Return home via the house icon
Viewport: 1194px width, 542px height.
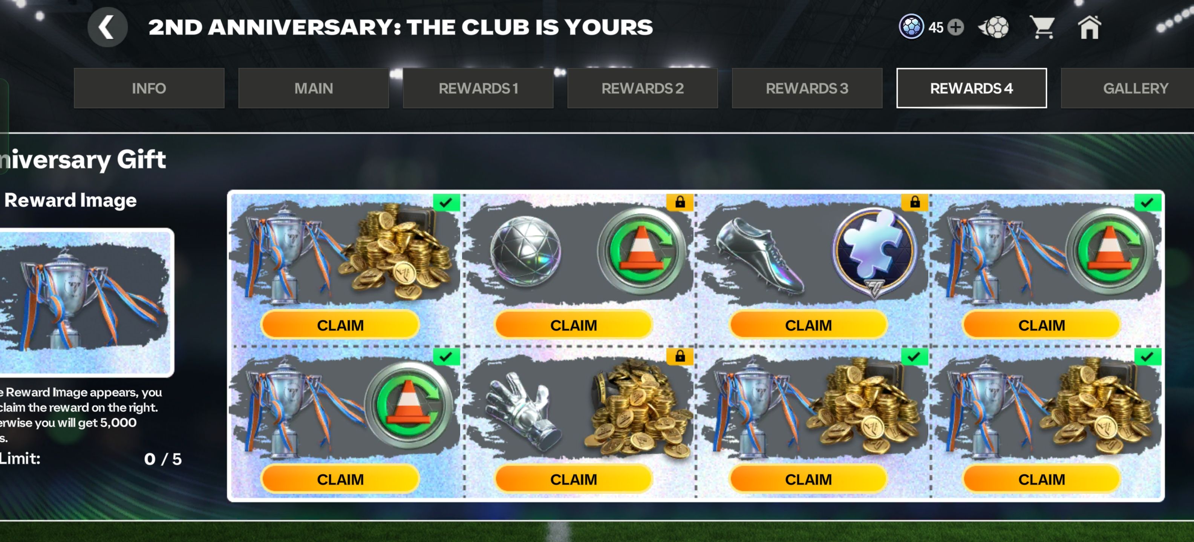[1089, 27]
